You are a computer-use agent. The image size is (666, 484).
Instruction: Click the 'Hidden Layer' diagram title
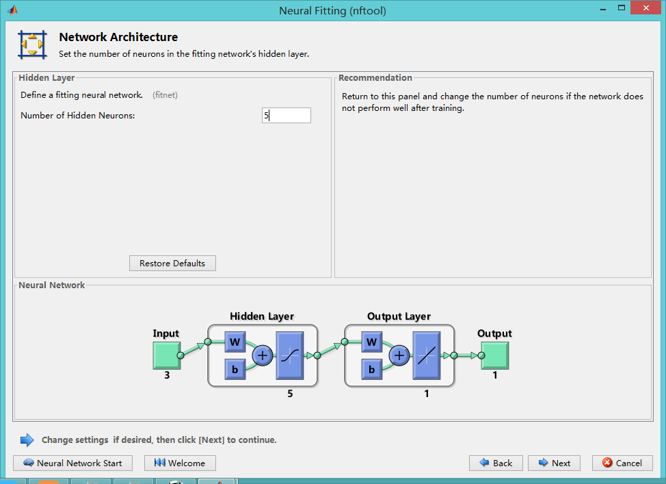point(262,316)
